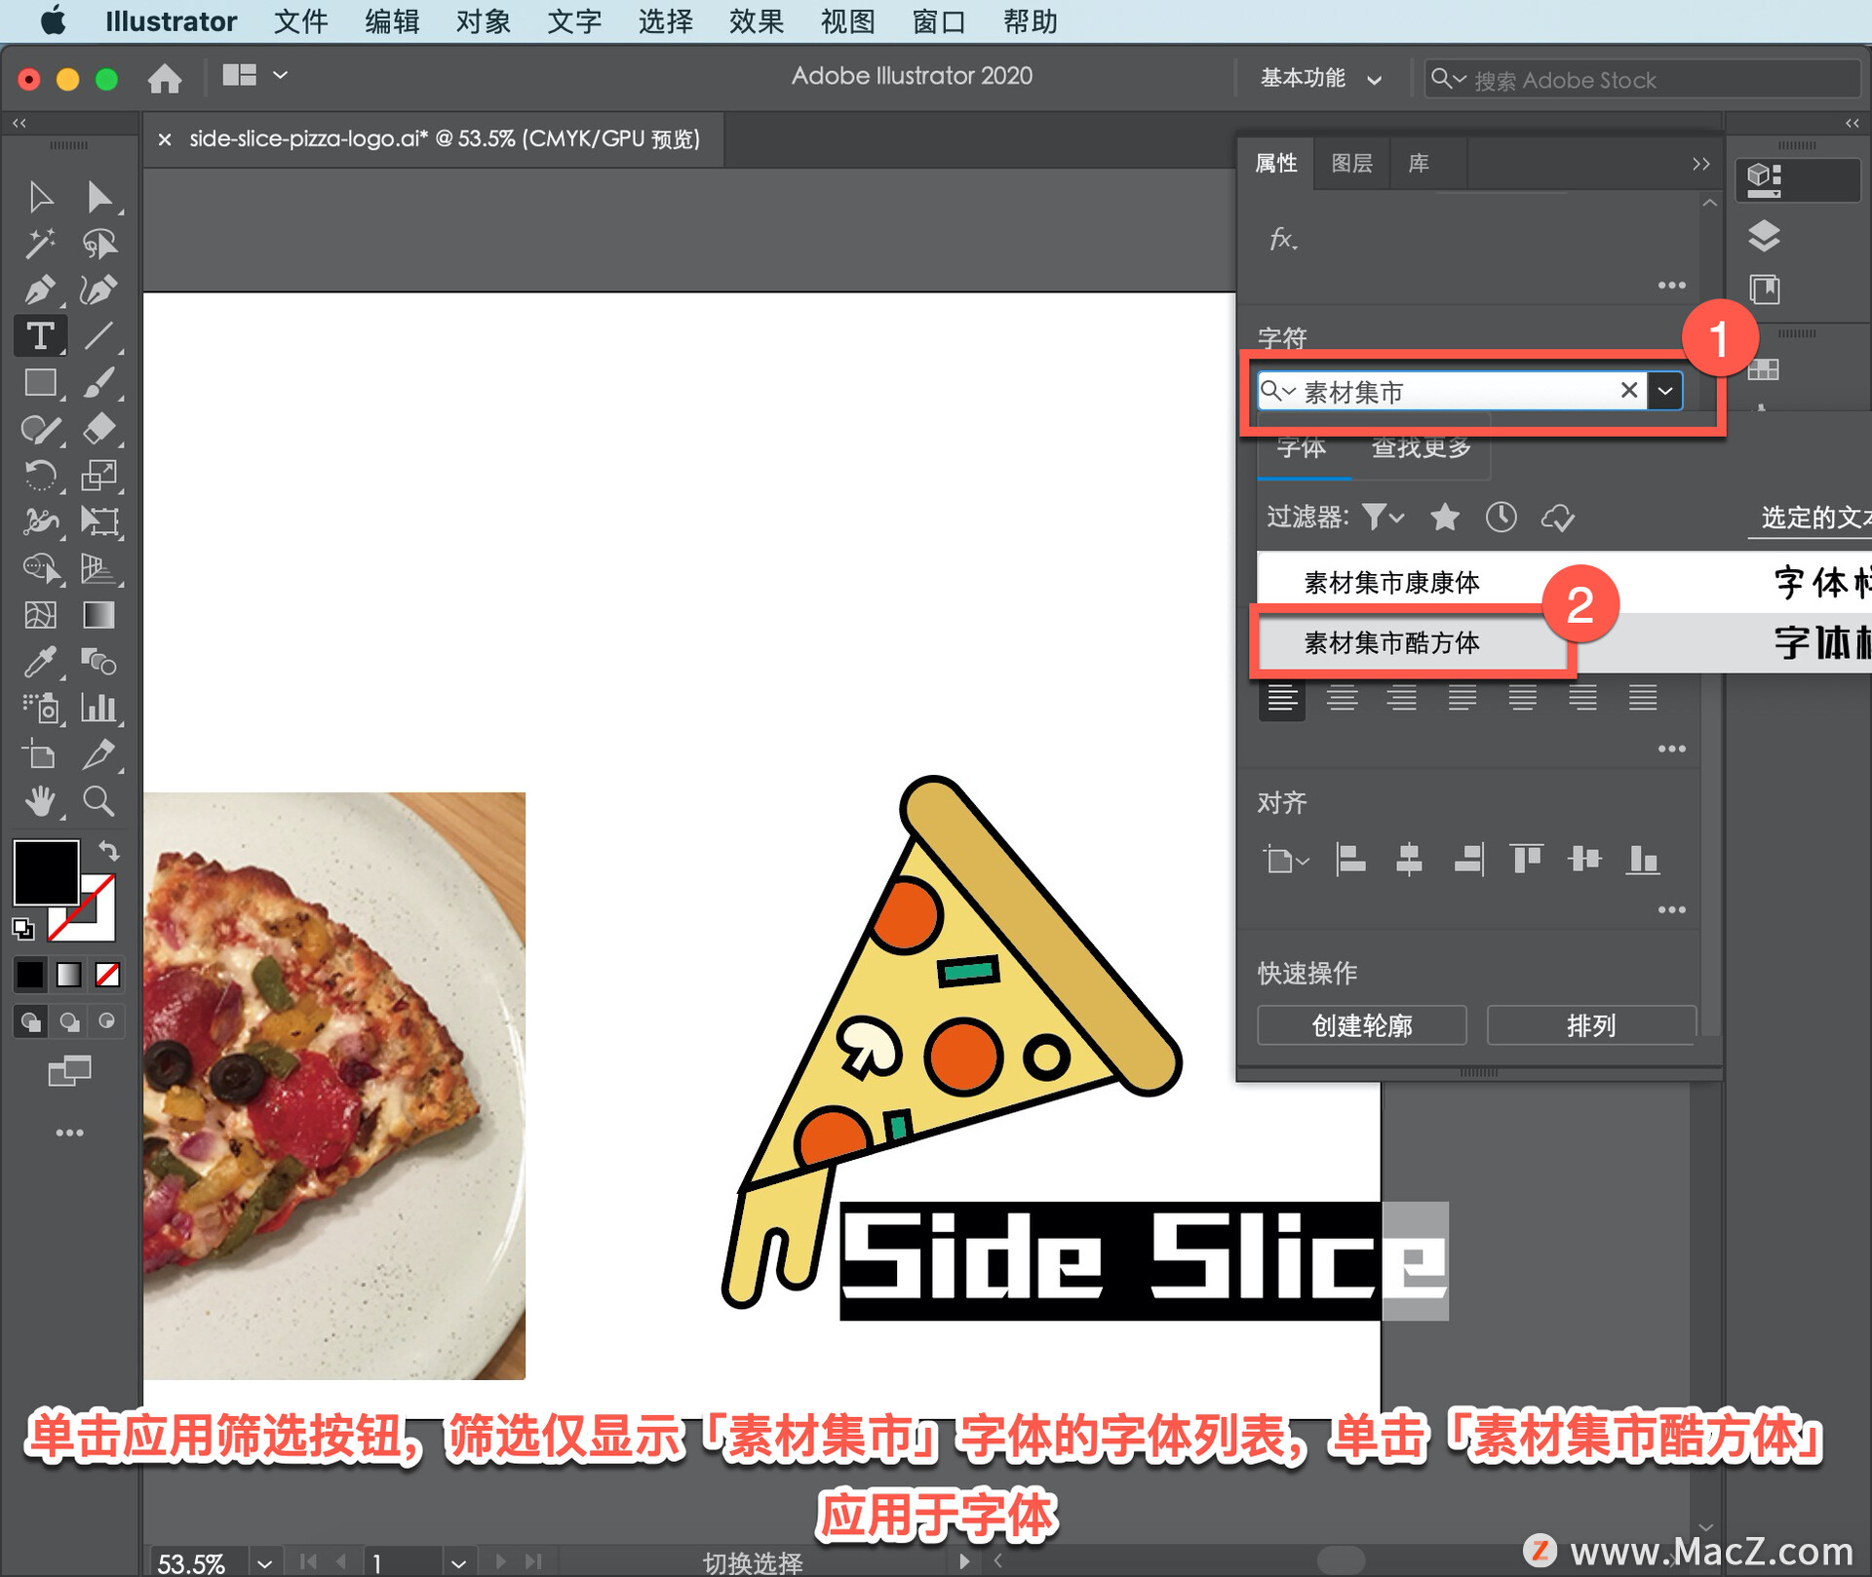This screenshot has width=1872, height=1577.
Task: Click the 排列 button
Action: coord(1591,1025)
